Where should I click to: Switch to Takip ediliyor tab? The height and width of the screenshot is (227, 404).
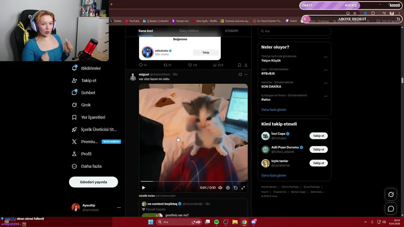tap(189, 31)
